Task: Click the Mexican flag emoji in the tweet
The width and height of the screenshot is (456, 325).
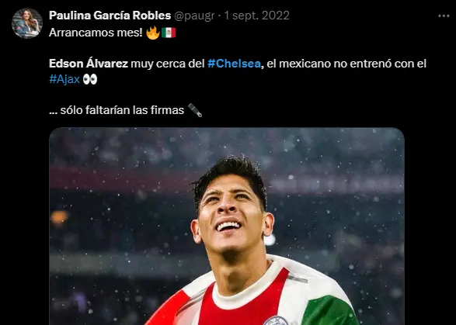Action: [x=169, y=33]
